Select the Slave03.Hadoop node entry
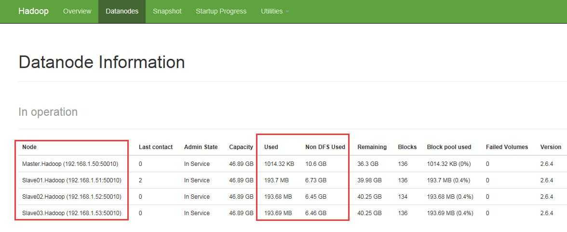The height and width of the screenshot is (232, 567). pyautogui.click(x=71, y=213)
